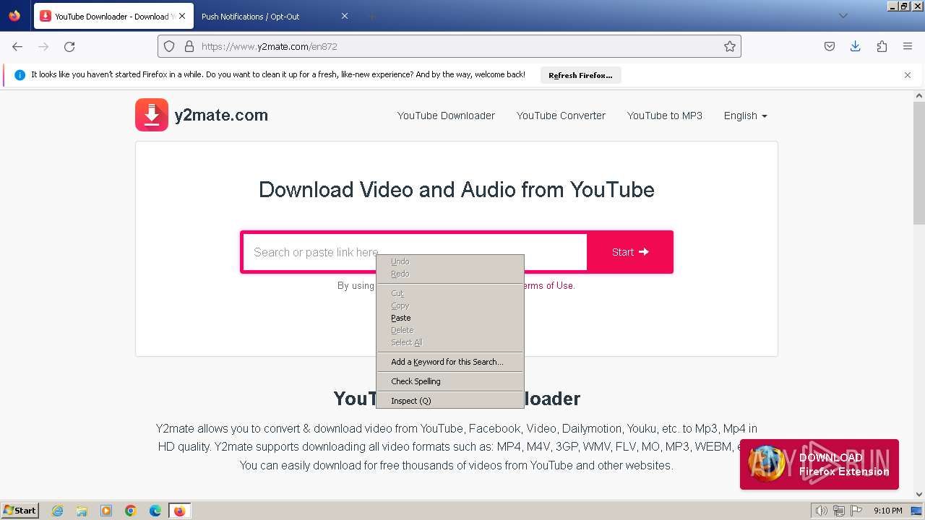Click the Action Center flag icon
Image resolution: width=925 pixels, height=520 pixels.
click(855, 511)
